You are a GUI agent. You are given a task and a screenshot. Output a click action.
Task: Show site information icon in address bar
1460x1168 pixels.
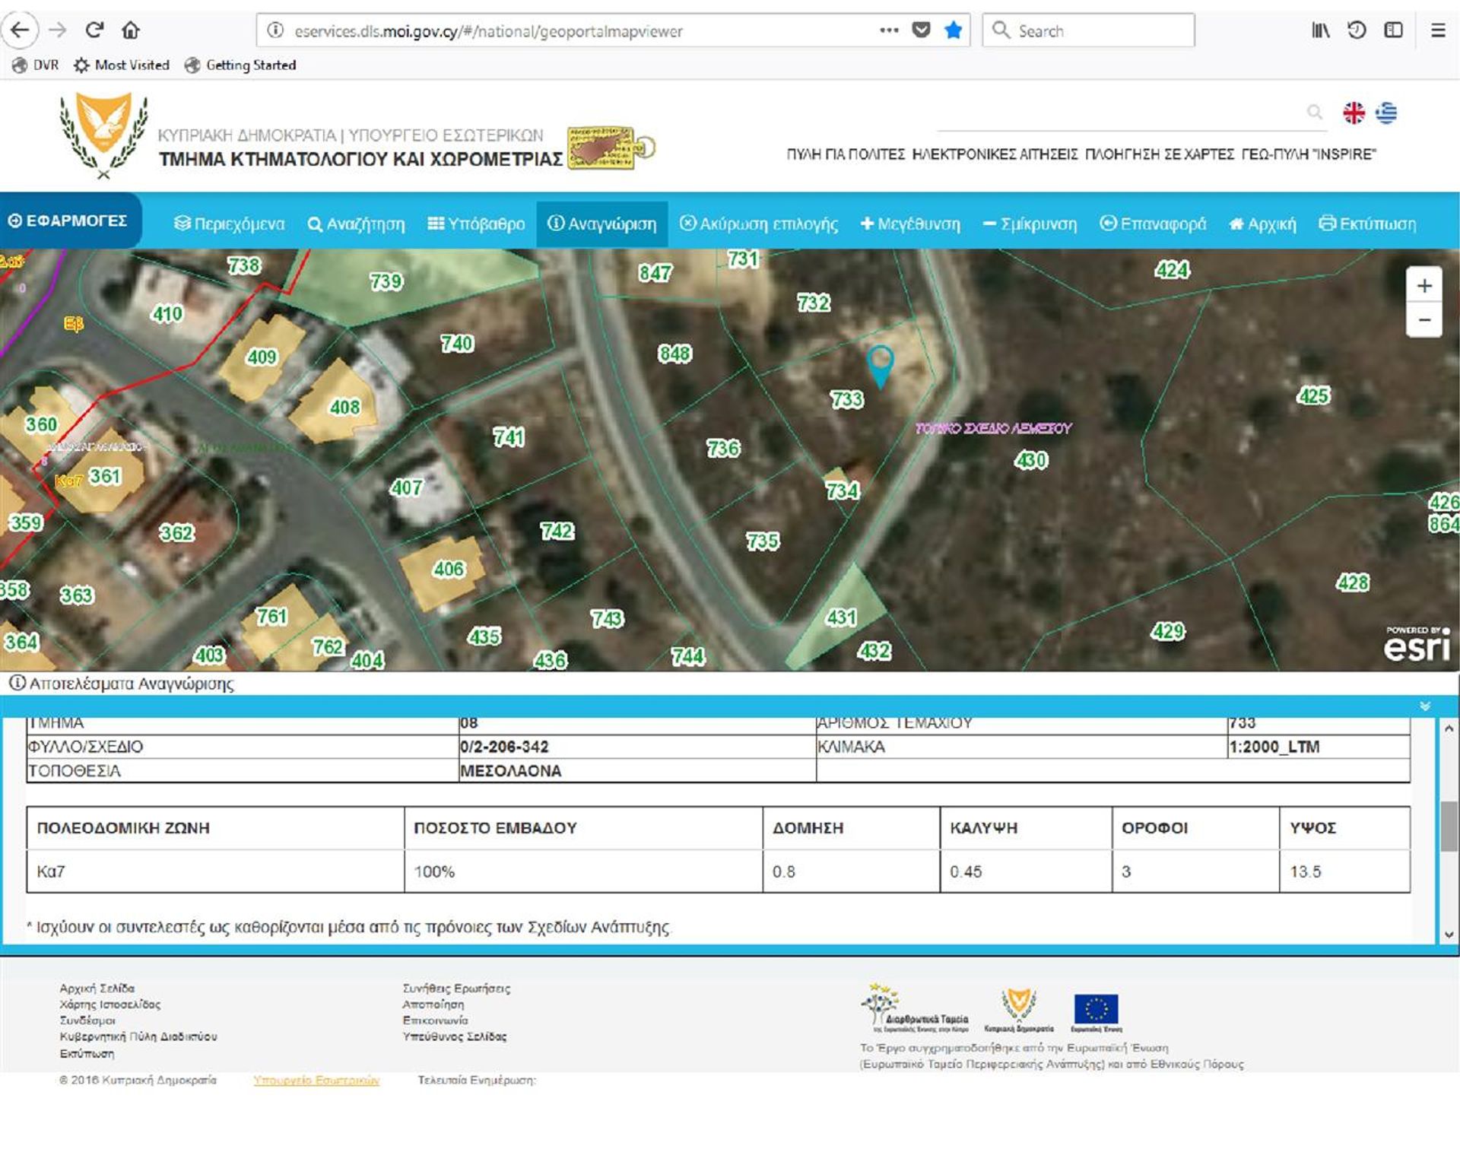coord(275,30)
